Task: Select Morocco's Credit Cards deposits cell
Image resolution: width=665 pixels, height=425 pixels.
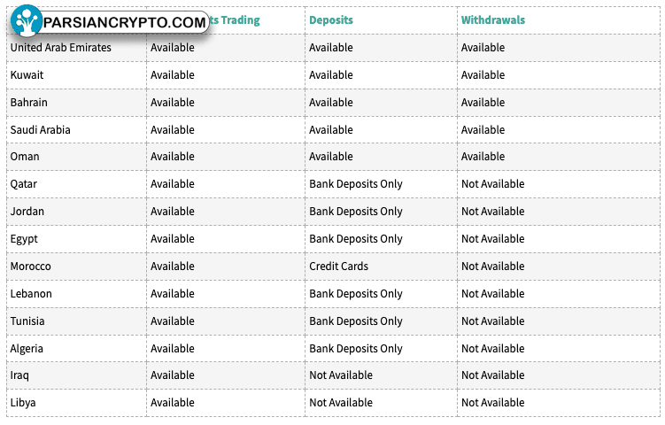Action: [x=338, y=267]
